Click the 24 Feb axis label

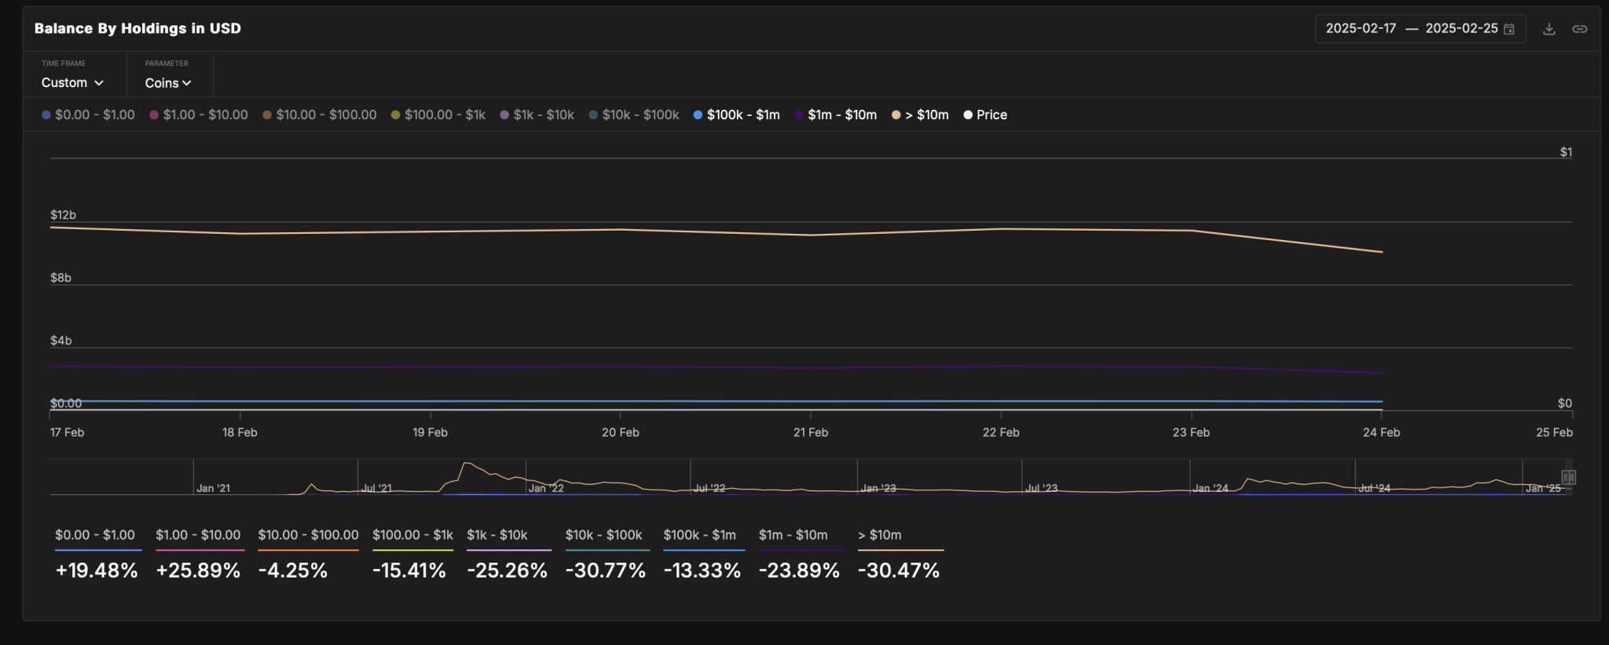(1381, 432)
